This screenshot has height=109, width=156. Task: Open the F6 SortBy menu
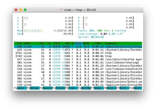click(84, 88)
